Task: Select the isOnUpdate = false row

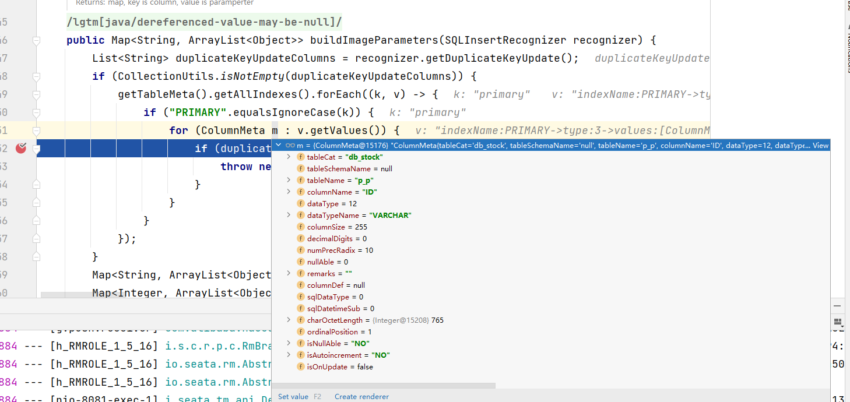Action: 551,367
